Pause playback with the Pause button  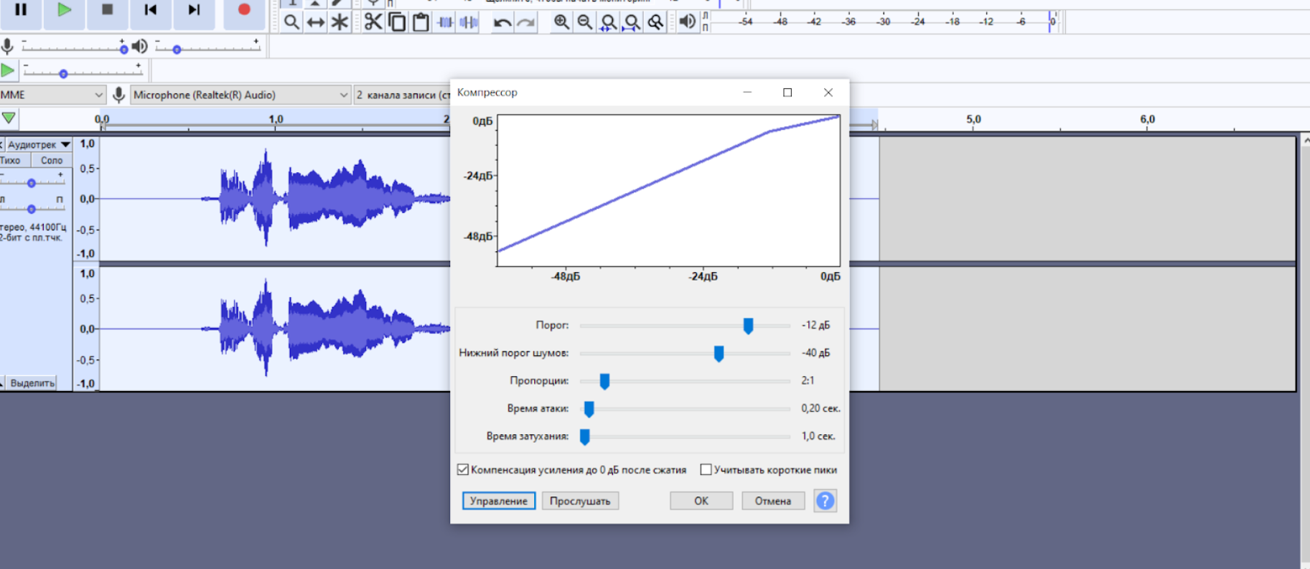pos(21,10)
